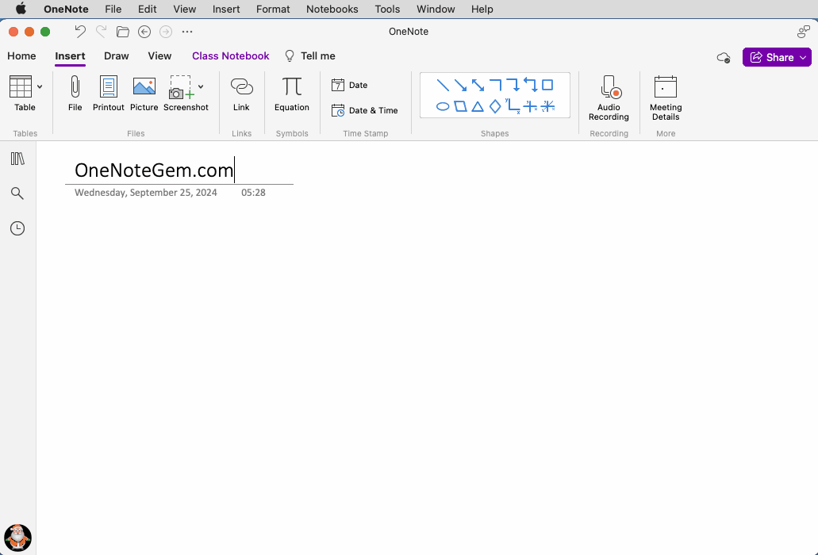This screenshot has width=818, height=555.
Task: Click the purple Share button
Action: (x=771, y=57)
